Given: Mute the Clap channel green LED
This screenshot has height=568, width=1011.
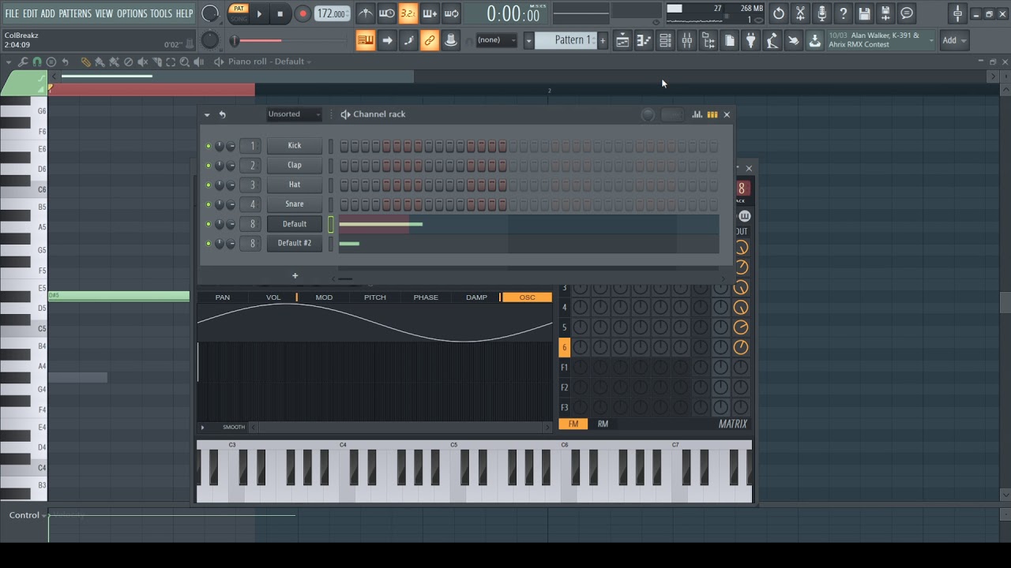Looking at the screenshot, I should pos(209,166).
